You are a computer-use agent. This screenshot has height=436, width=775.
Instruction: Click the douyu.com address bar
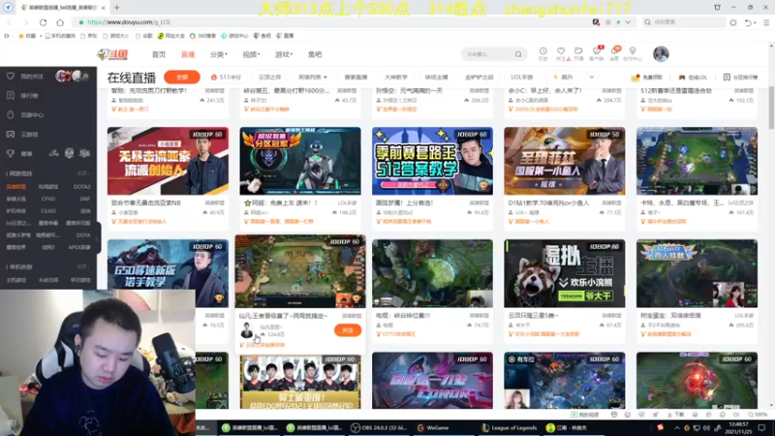click(x=331, y=22)
